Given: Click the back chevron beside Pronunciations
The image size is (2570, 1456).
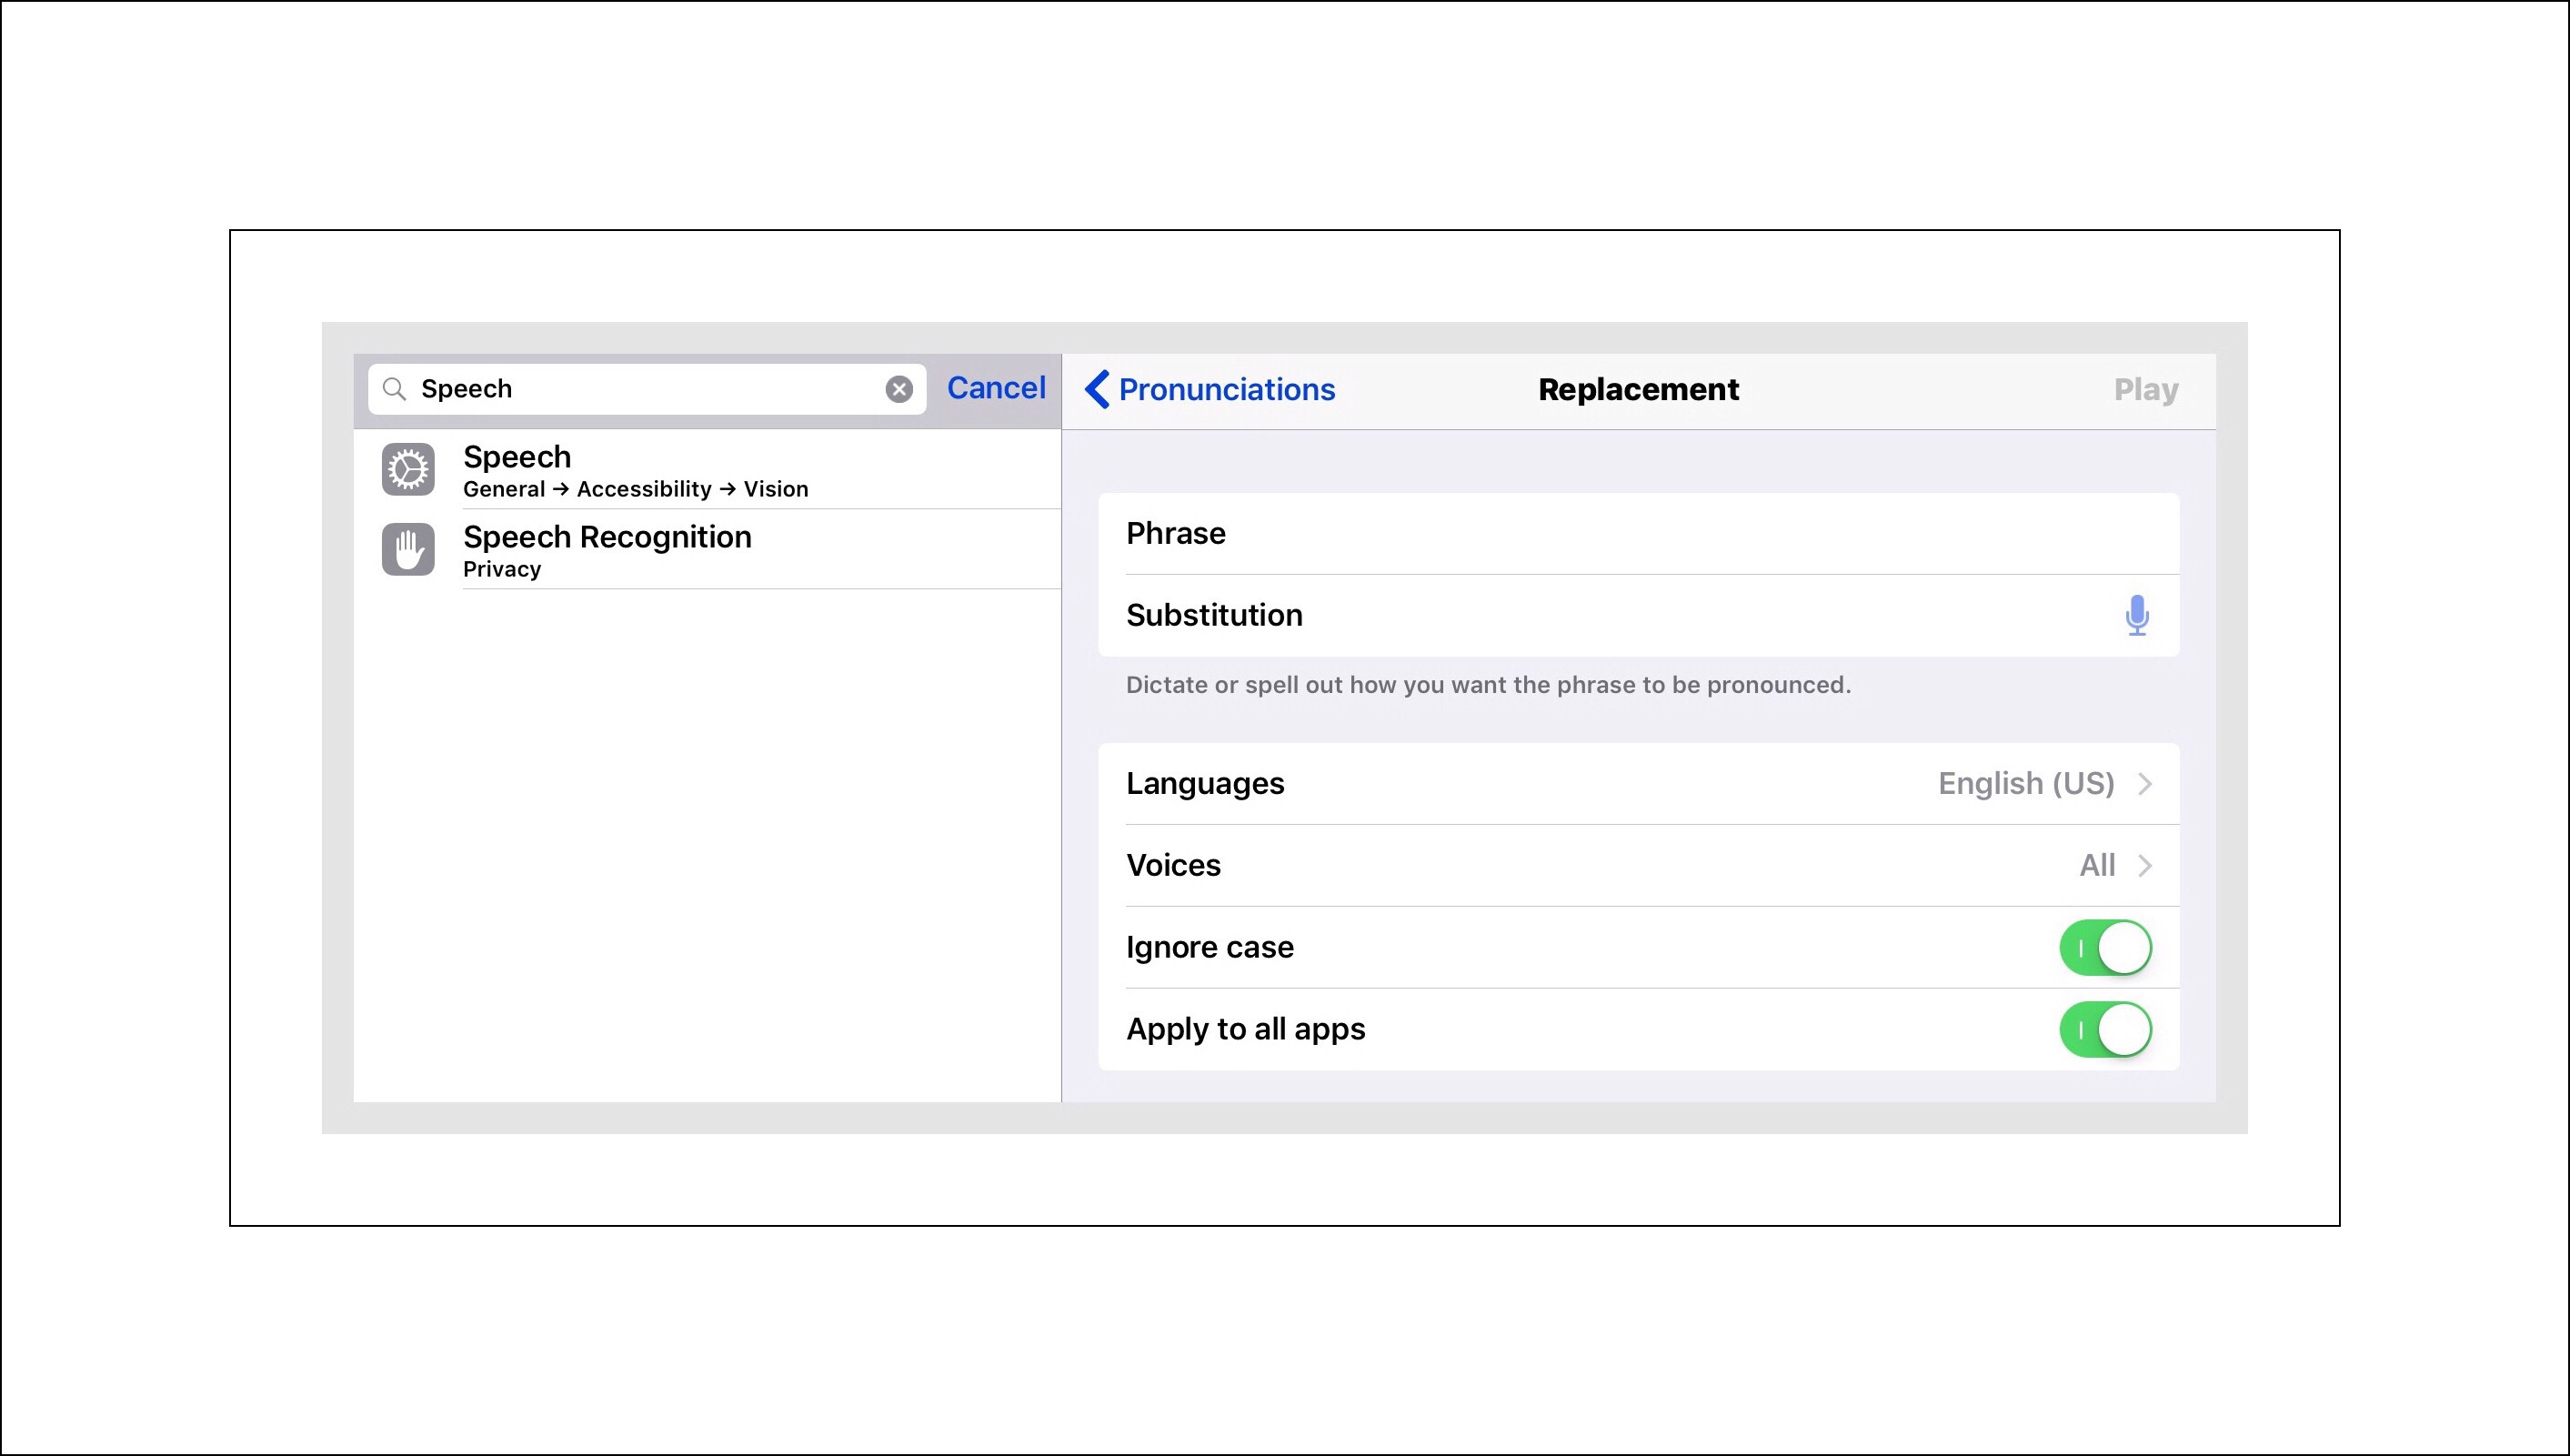Looking at the screenshot, I should point(1097,389).
